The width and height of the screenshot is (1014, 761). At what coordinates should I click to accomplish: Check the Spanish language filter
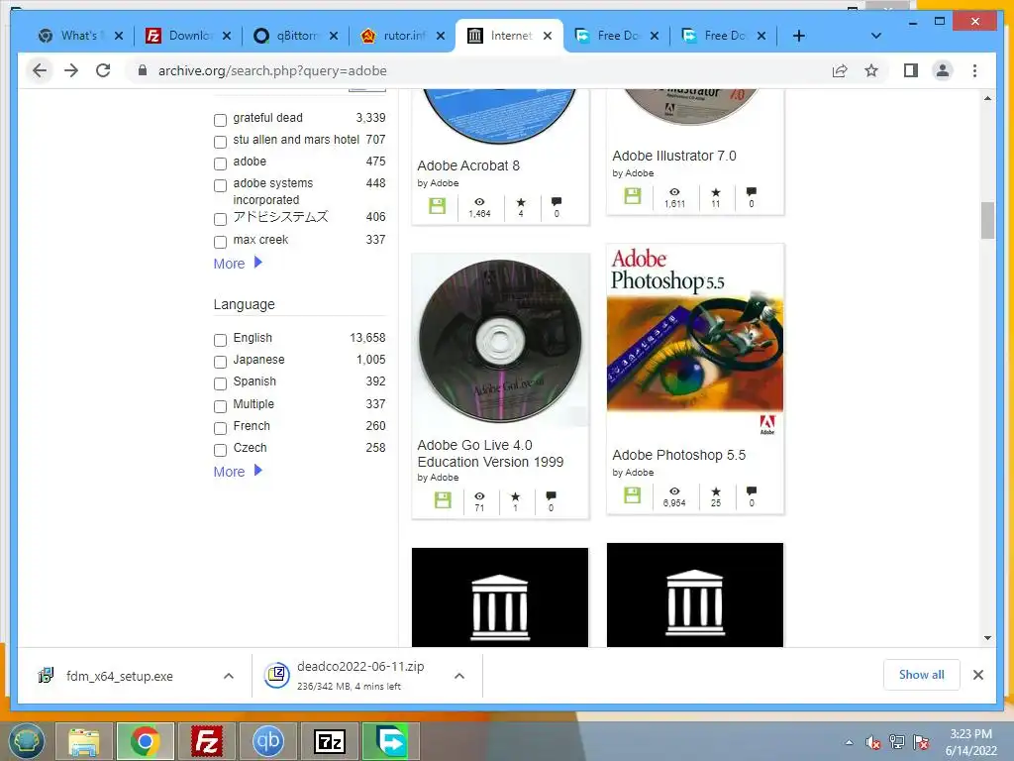[x=221, y=383]
